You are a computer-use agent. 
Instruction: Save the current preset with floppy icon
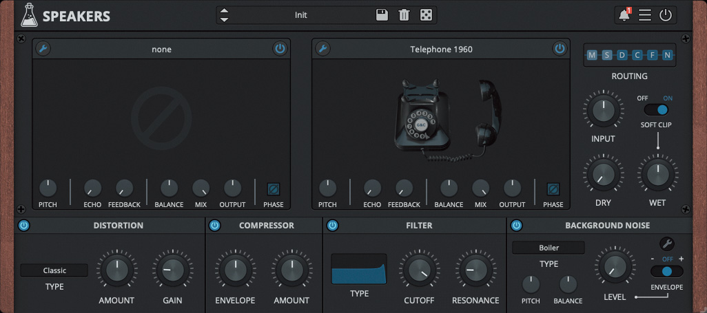pos(382,15)
